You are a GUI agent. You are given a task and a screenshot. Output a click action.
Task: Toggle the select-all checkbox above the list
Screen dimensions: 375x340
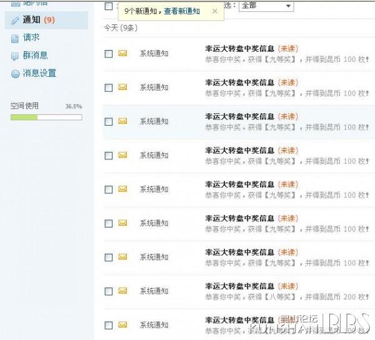click(x=109, y=6)
